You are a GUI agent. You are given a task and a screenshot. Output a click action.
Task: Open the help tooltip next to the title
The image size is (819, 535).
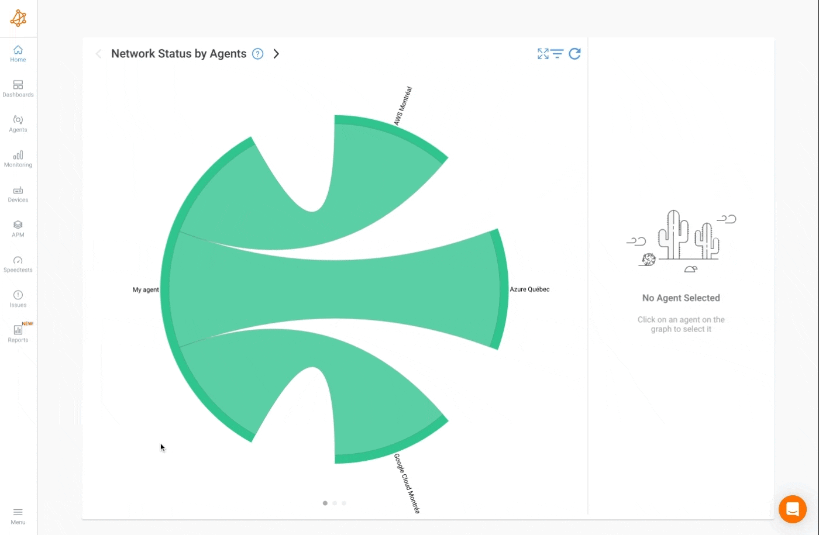click(257, 53)
